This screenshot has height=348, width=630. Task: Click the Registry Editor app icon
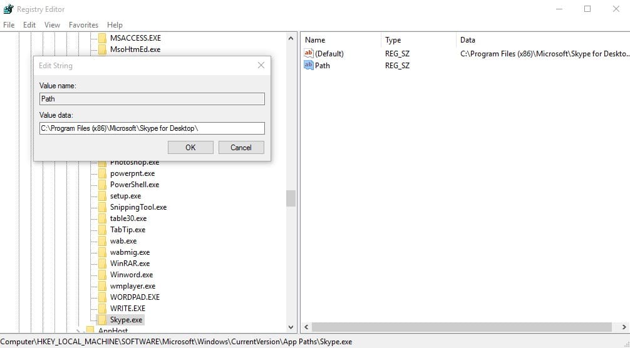pos(8,9)
